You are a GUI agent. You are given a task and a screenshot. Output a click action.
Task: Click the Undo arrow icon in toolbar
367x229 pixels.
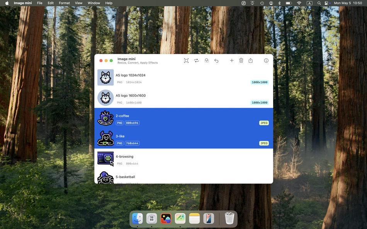coord(216,61)
